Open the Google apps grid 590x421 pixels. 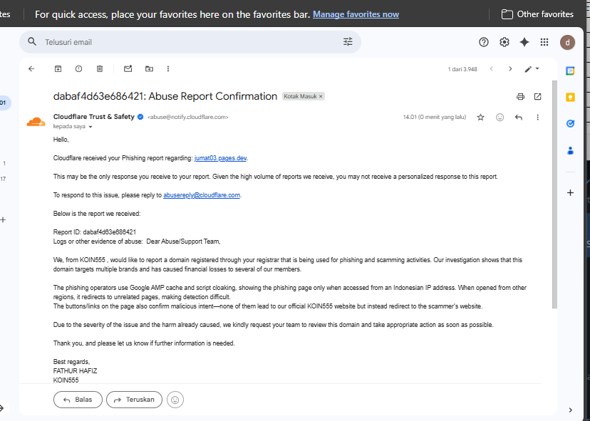(544, 42)
